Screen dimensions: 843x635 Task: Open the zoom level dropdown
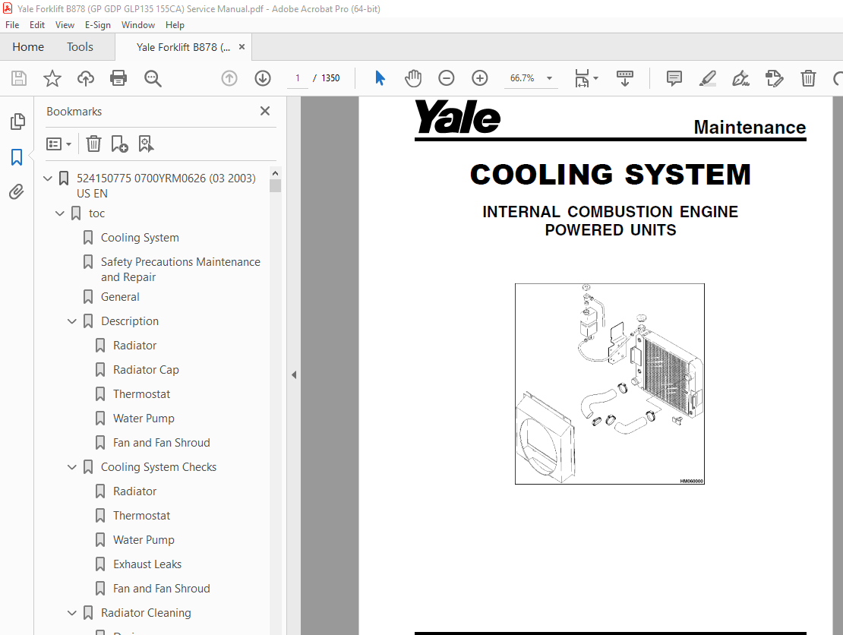coord(549,78)
